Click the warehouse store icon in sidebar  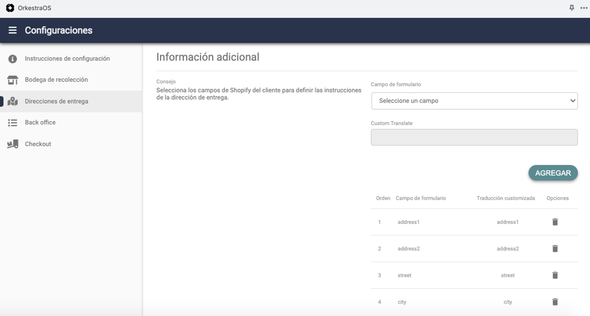point(12,80)
